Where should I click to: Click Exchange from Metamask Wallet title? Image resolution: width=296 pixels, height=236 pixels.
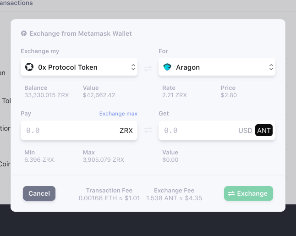coord(81,33)
